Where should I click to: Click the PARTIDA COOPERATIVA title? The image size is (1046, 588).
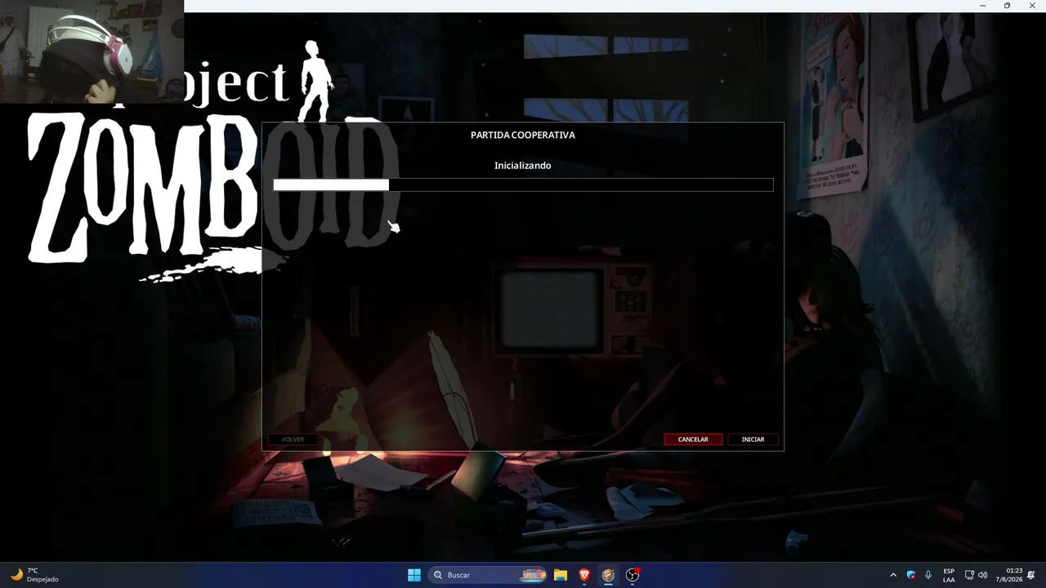tap(523, 135)
